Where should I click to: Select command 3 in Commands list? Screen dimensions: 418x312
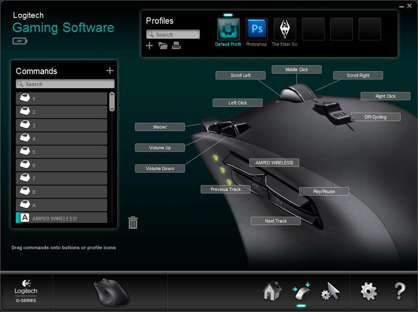coord(61,125)
